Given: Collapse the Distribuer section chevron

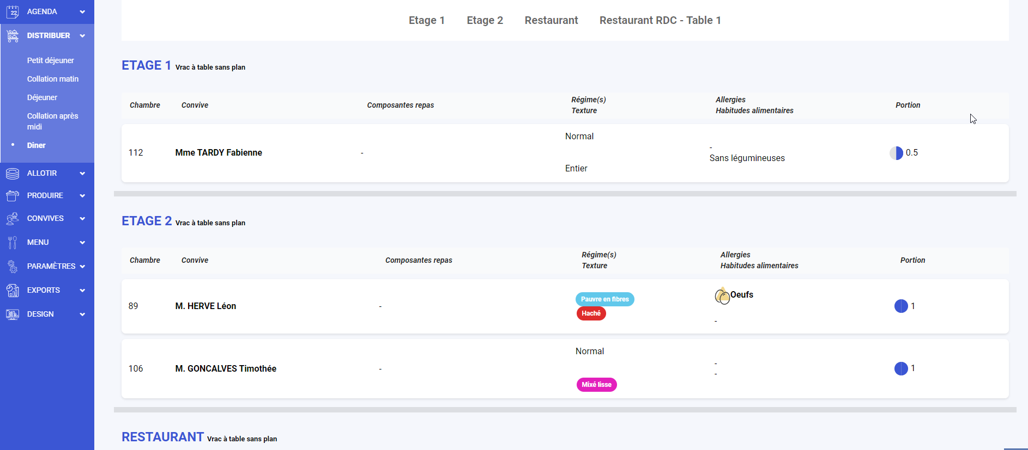Looking at the screenshot, I should coord(82,36).
